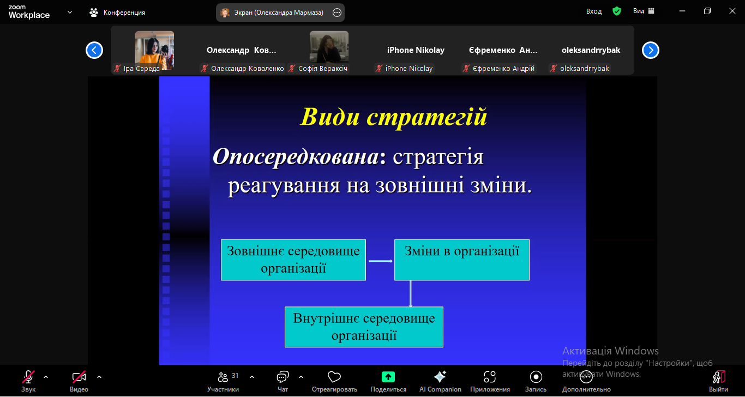Screen dimensions: 745x397
Task: Expand participants options arrow
Action: tap(252, 377)
